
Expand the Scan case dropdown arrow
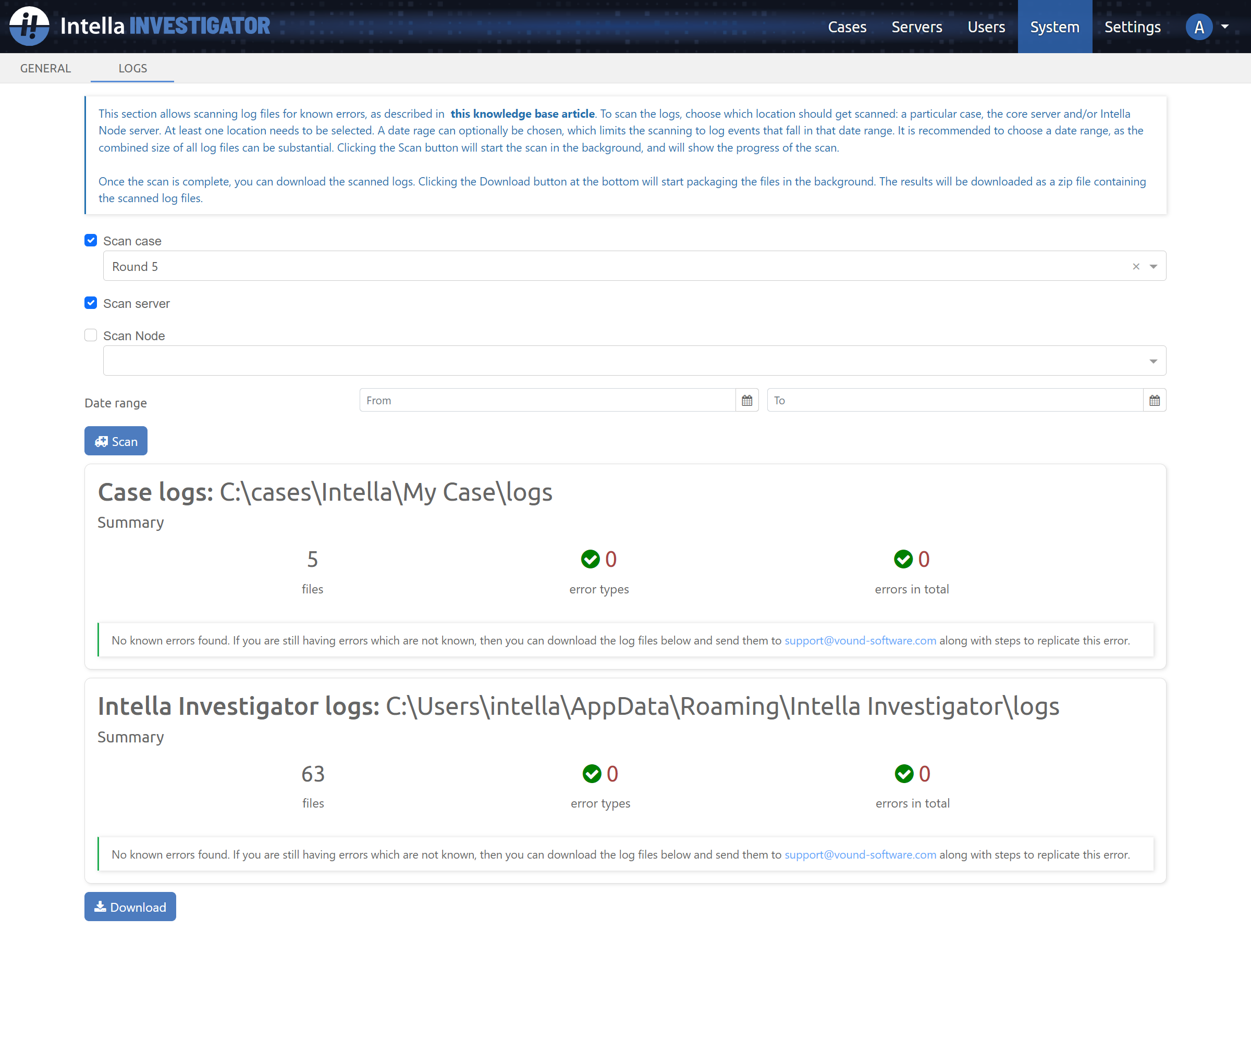(1154, 267)
